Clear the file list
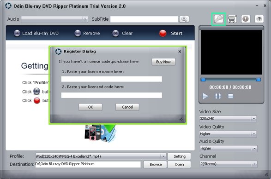271x179 pixels. pos(122,33)
